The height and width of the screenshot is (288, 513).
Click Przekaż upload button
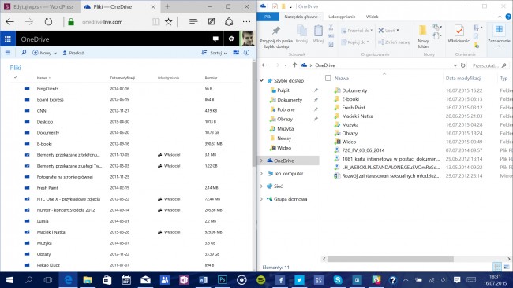[x=73, y=53]
